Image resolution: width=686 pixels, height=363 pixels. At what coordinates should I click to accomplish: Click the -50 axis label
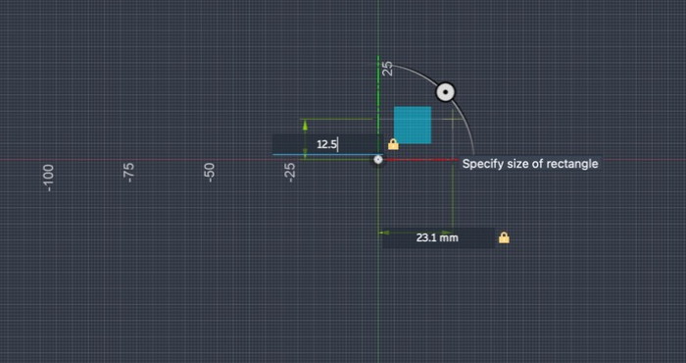(210, 173)
